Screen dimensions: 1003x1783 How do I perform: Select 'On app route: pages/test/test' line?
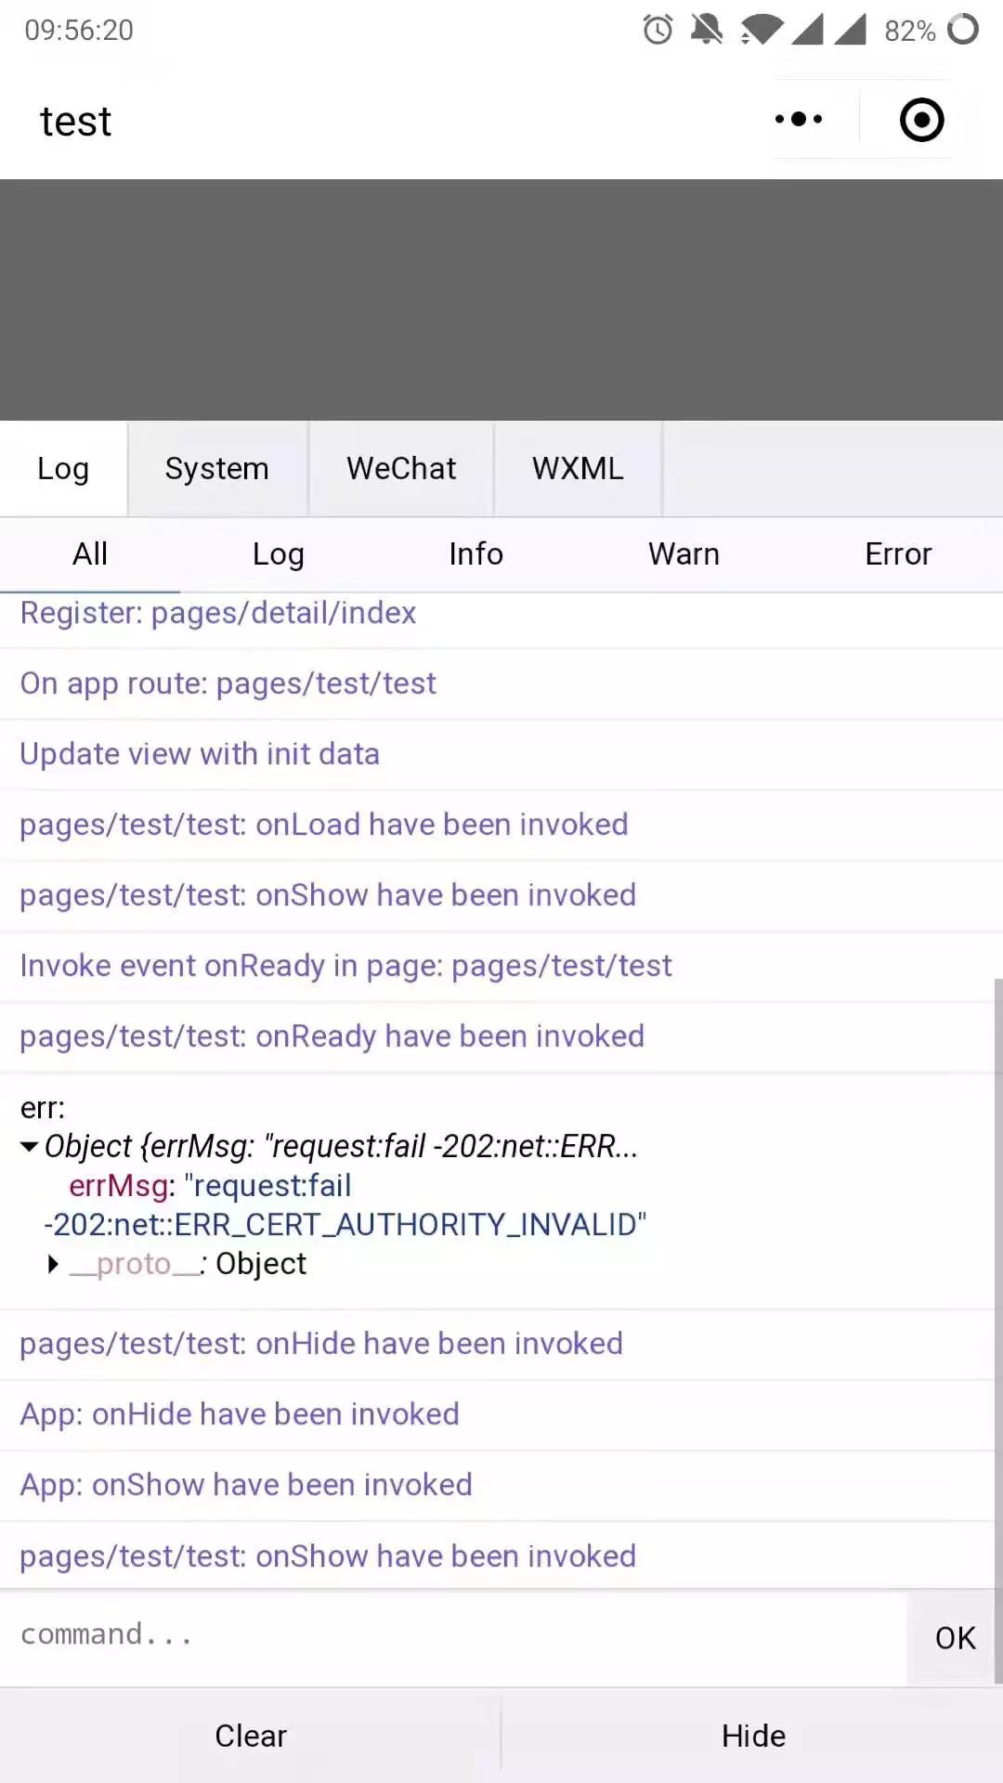[501, 684]
